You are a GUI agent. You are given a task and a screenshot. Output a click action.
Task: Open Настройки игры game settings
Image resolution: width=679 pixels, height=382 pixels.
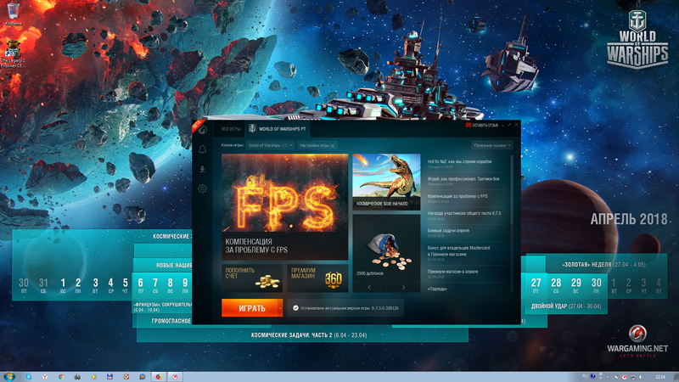click(x=317, y=145)
